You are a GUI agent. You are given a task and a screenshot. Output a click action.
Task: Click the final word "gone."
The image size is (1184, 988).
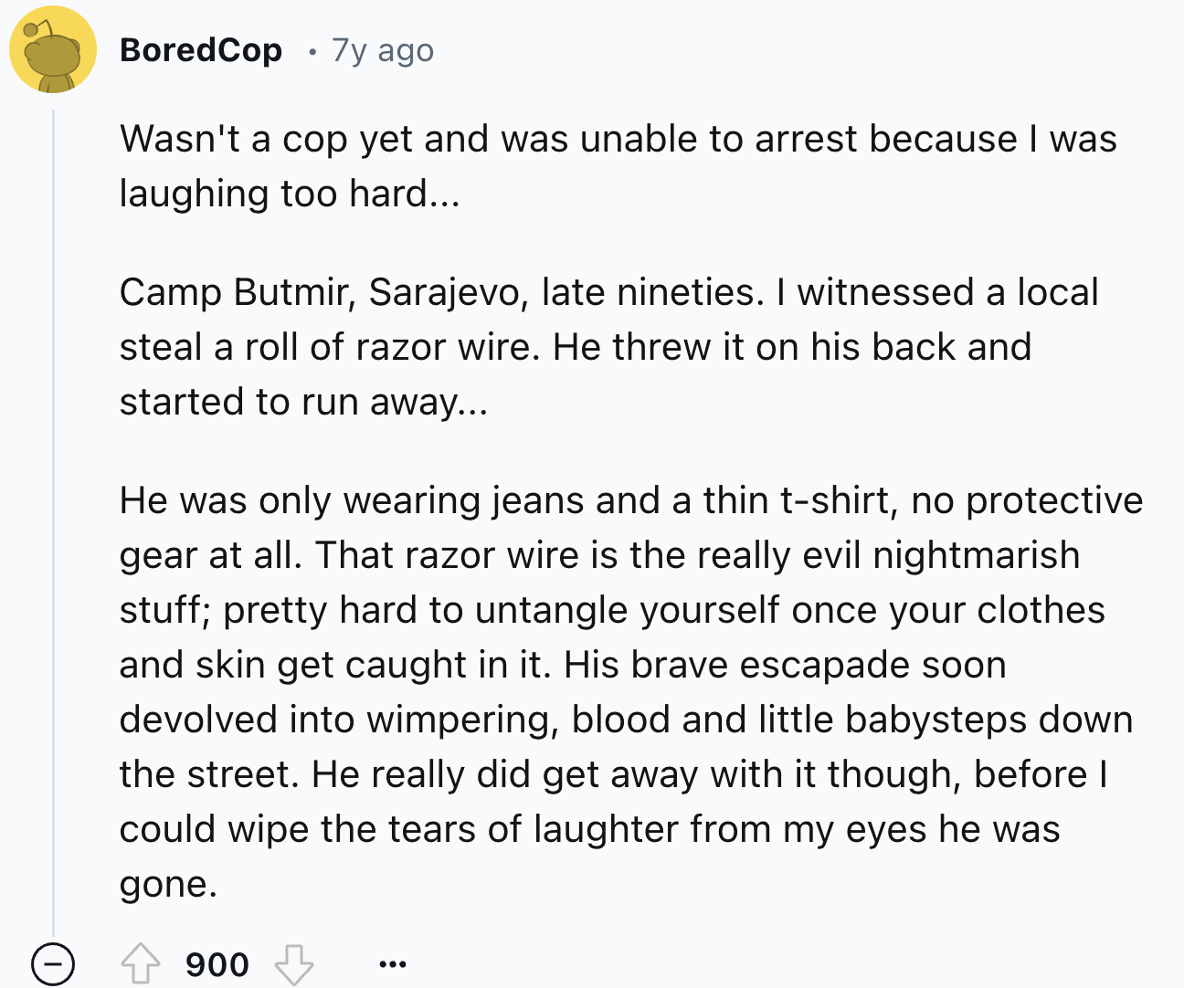[168, 884]
